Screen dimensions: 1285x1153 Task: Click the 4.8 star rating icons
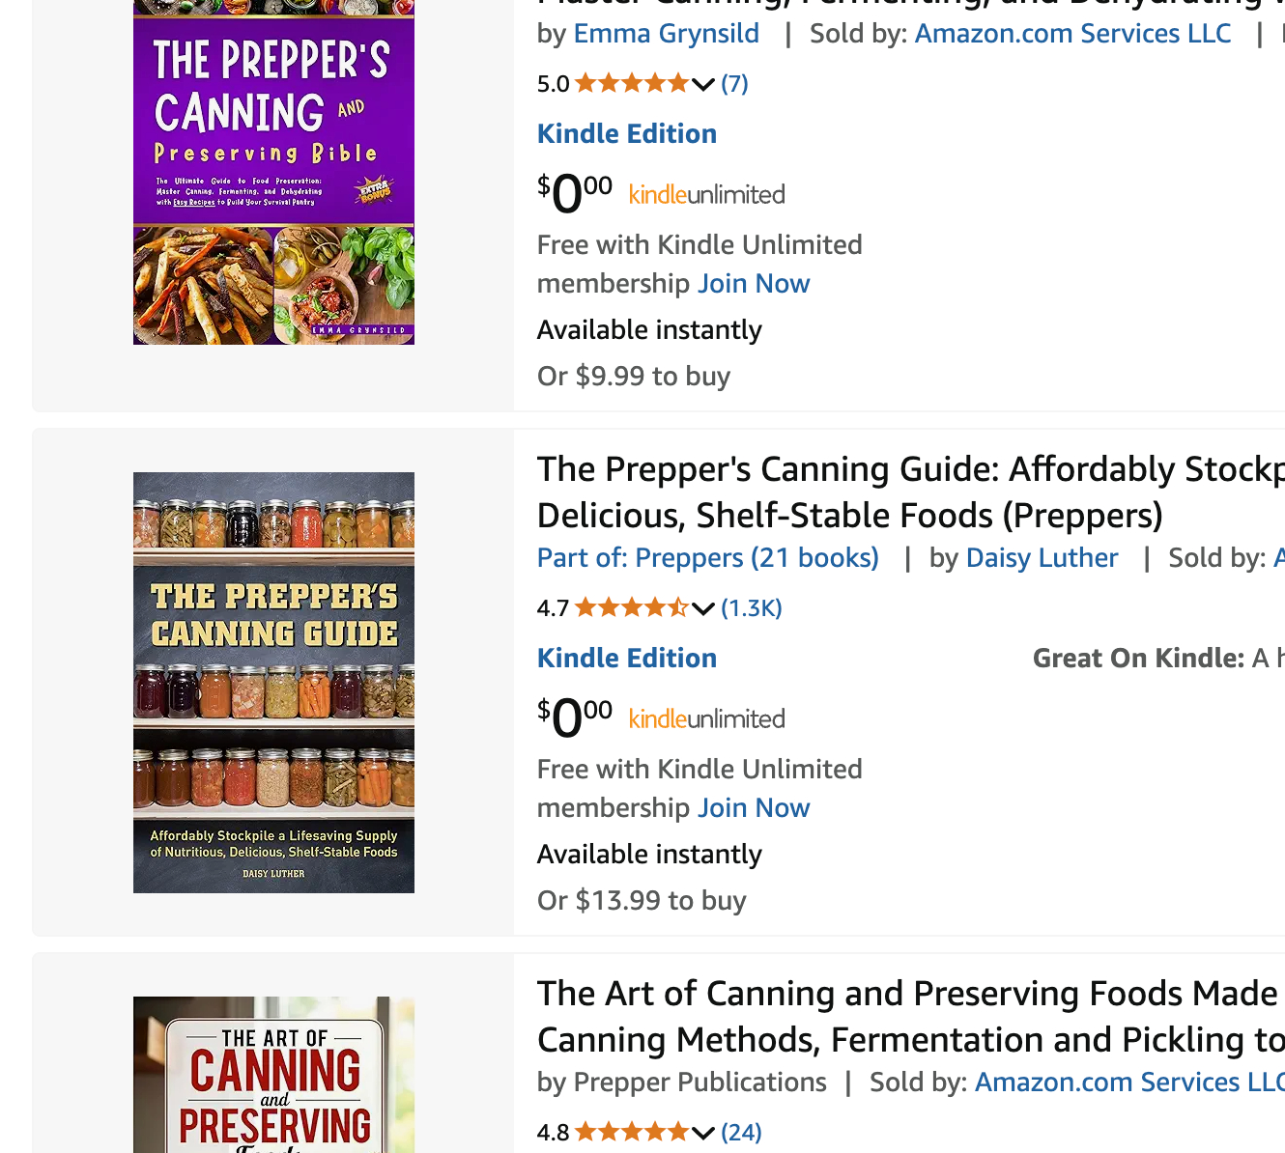tap(632, 1133)
